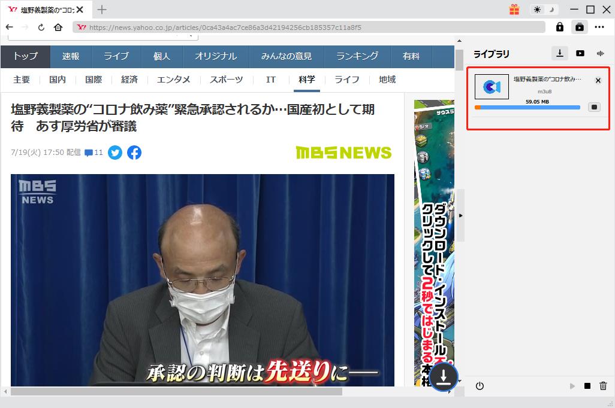Screen dimensions: 615x408
Task: Open a new tab with plus button
Action: pos(102,10)
